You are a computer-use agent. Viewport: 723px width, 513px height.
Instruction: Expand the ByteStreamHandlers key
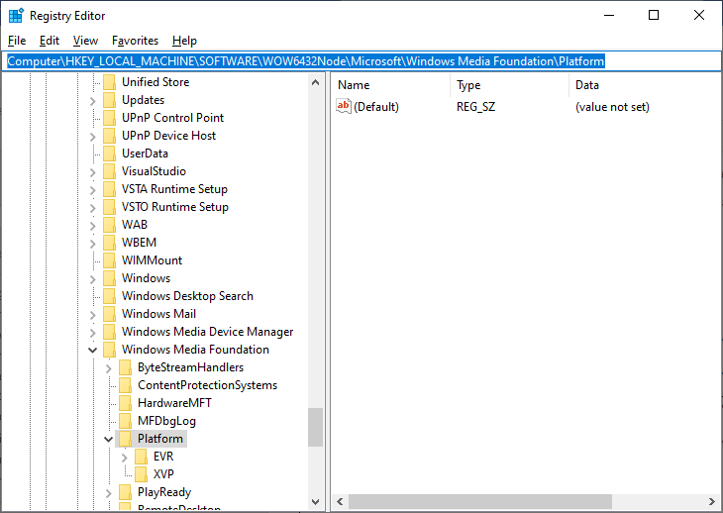point(108,367)
